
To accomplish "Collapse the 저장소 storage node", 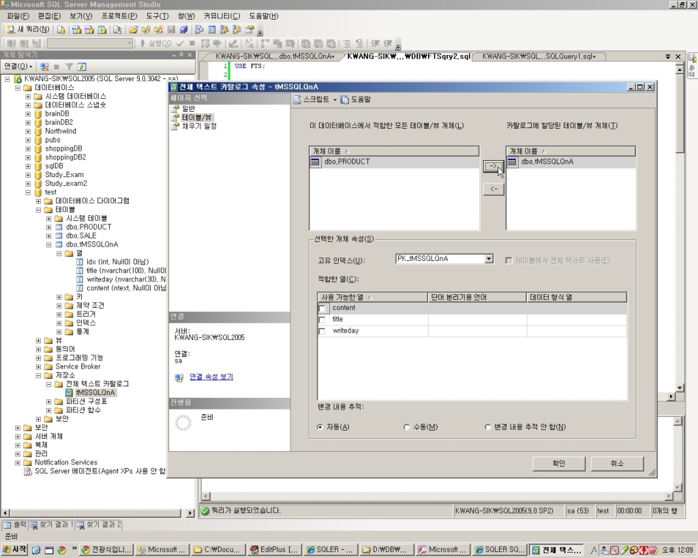I will (39, 375).
